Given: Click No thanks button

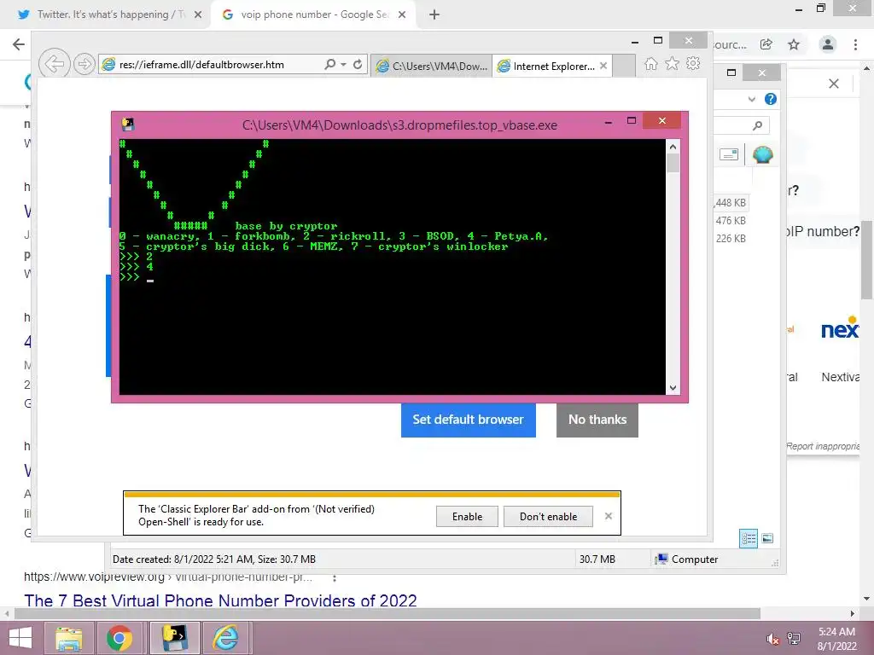Looking at the screenshot, I should coord(597,420).
